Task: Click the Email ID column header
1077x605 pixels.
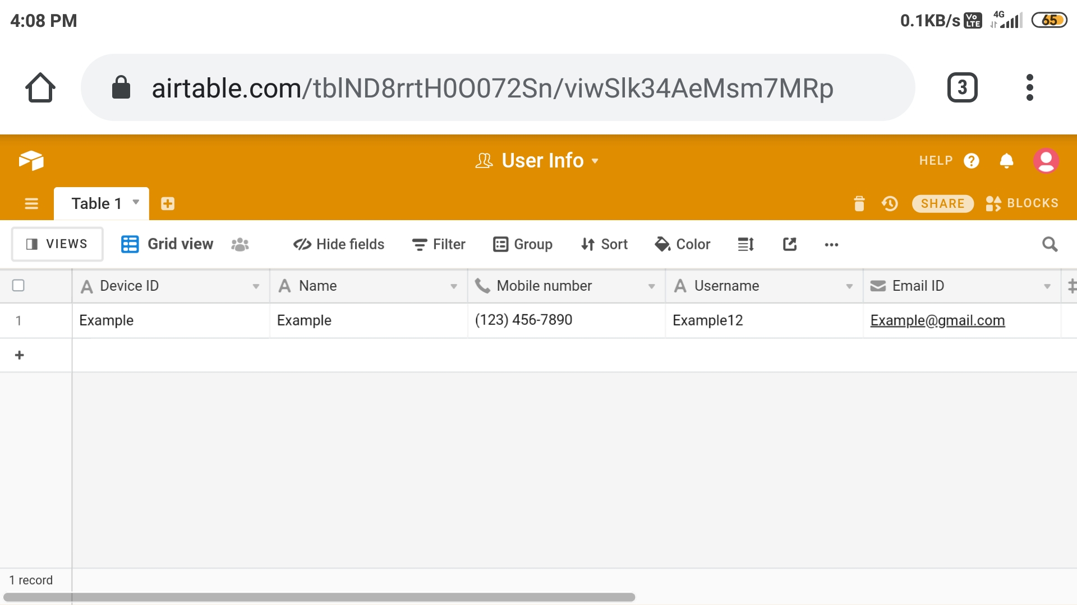Action: tap(962, 286)
